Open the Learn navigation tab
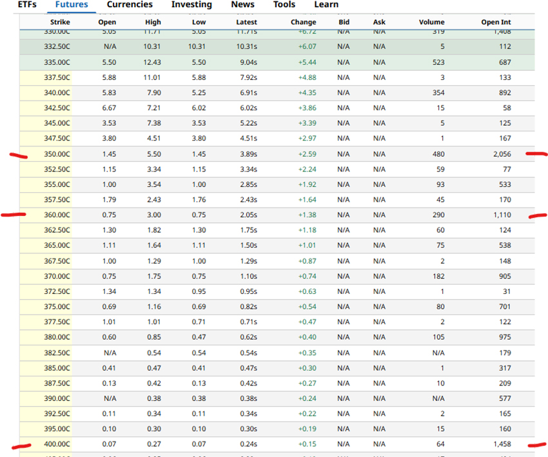This screenshot has height=457, width=548. coord(326,5)
